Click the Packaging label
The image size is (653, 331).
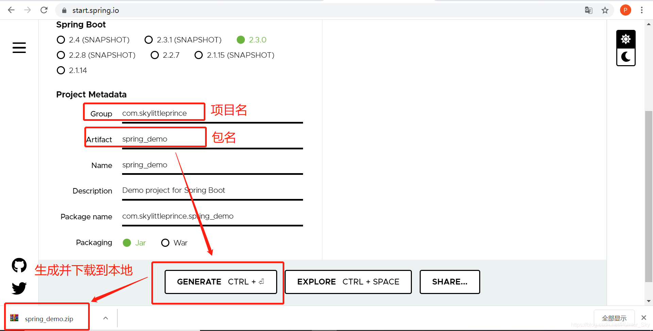(x=94, y=242)
